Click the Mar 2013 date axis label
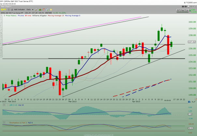 point(72,102)
